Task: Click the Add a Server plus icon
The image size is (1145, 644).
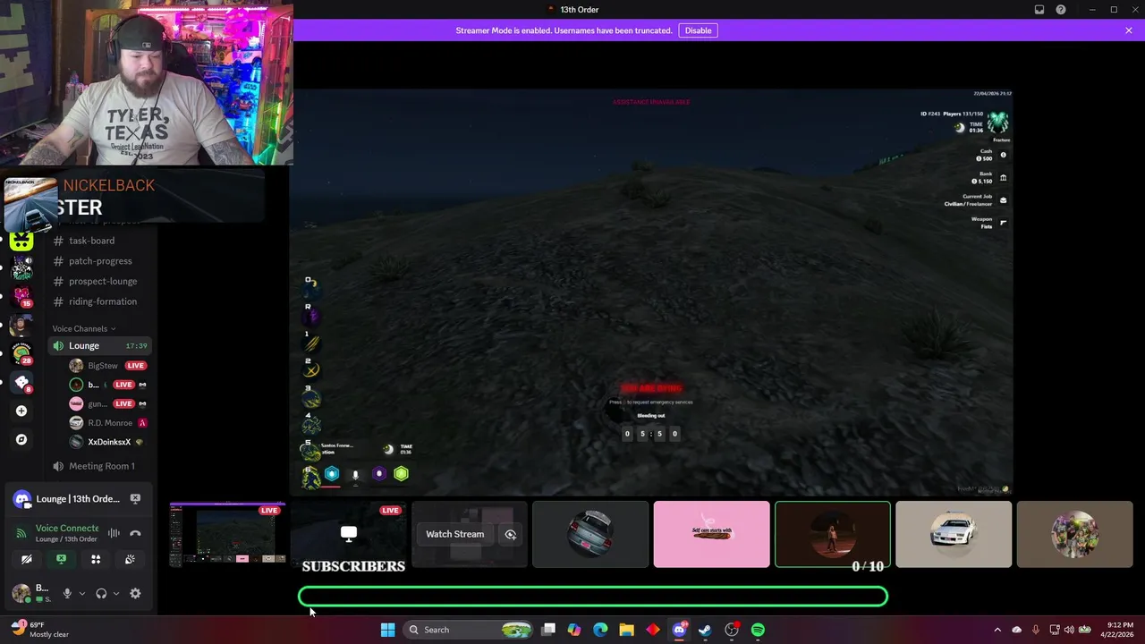Action: (x=21, y=411)
